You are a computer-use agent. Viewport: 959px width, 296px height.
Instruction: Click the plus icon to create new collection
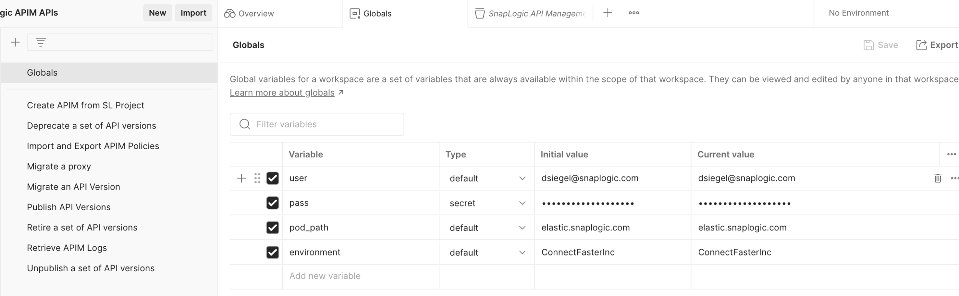[x=15, y=42]
